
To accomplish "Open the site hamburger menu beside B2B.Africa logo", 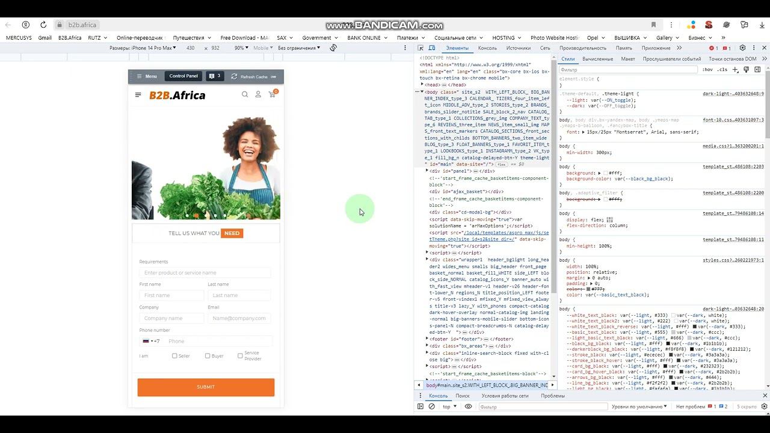I will (138, 95).
